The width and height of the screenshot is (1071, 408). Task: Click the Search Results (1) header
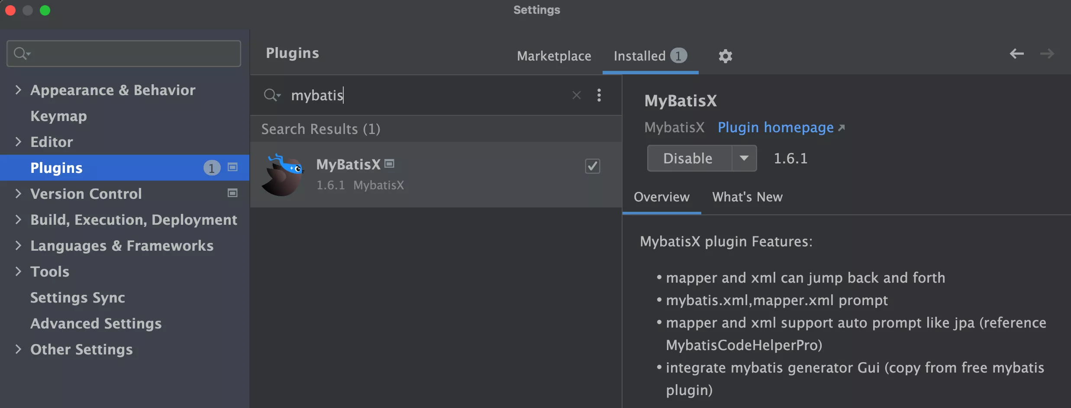321,129
